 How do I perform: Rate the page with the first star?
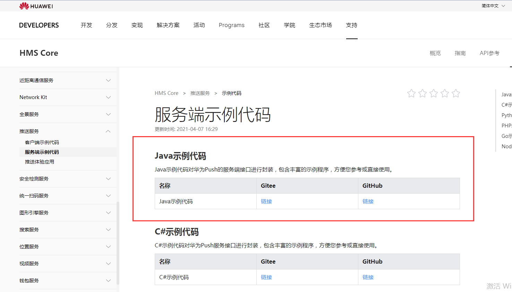pyautogui.click(x=411, y=93)
